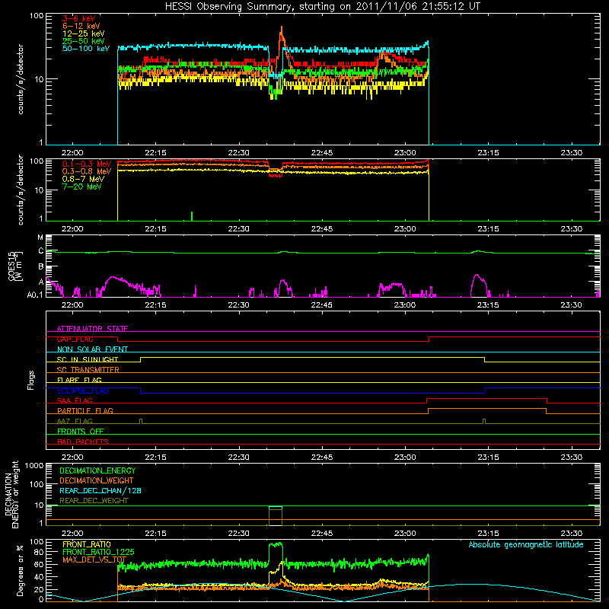Click the Absolute geomagnetic latitude label
The height and width of the screenshot is (609, 609).
click(526, 544)
